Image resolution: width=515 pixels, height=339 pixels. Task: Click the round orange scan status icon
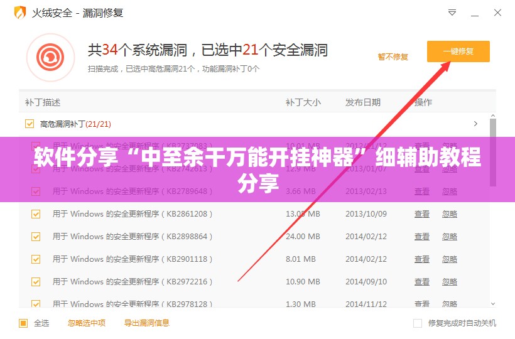[x=51, y=57]
